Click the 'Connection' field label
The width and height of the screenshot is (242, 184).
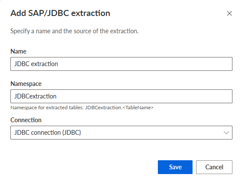coord(26,120)
